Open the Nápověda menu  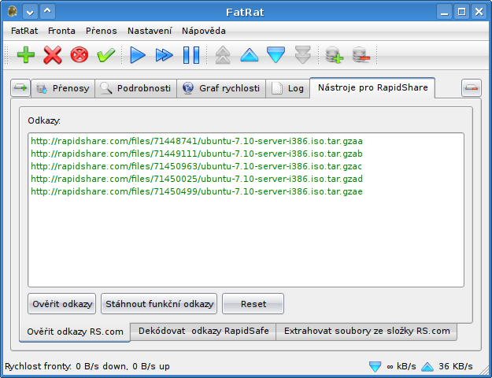tap(204, 31)
